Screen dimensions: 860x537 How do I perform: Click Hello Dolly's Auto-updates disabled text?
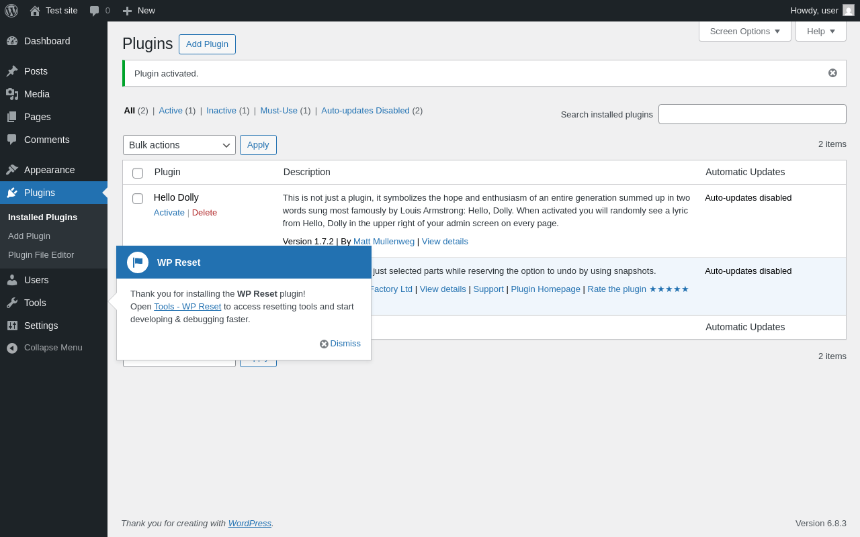tap(748, 198)
